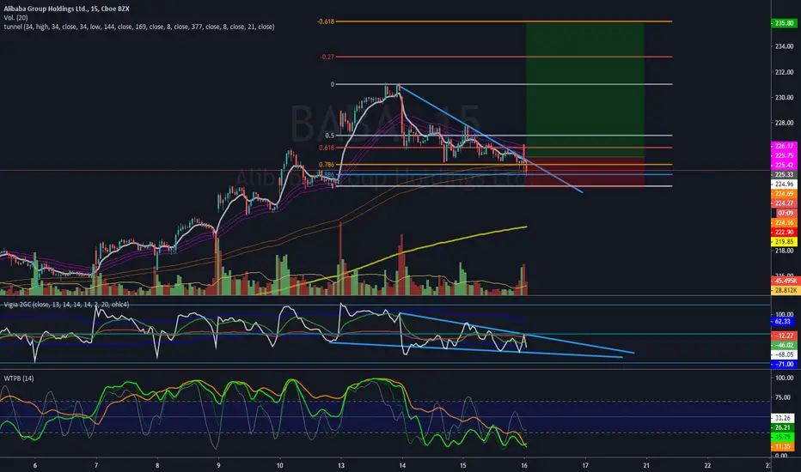801x472 pixels.
Task: Click the 234.00 price axis value
Action: (x=784, y=46)
